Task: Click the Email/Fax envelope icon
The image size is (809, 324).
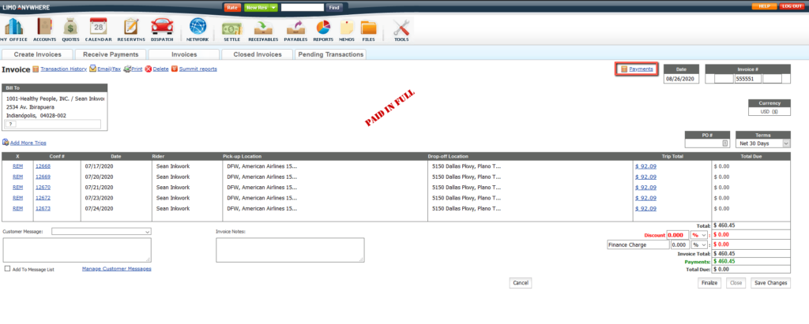Action: click(93, 69)
